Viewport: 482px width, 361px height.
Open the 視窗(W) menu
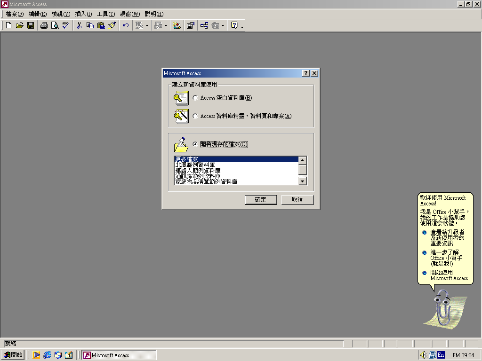130,14
